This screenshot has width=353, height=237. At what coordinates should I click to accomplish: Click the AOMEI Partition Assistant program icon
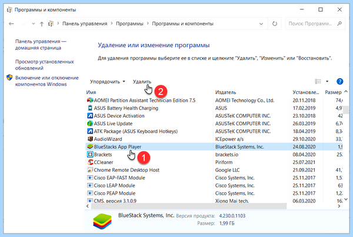pos(90,100)
